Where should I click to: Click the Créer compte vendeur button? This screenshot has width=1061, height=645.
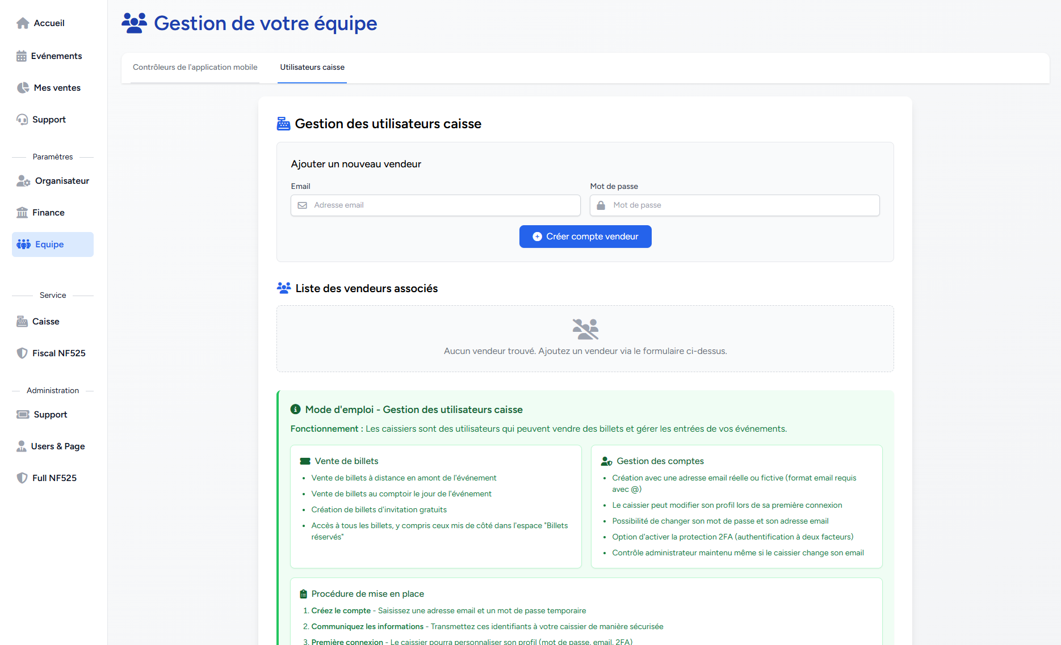click(x=585, y=237)
